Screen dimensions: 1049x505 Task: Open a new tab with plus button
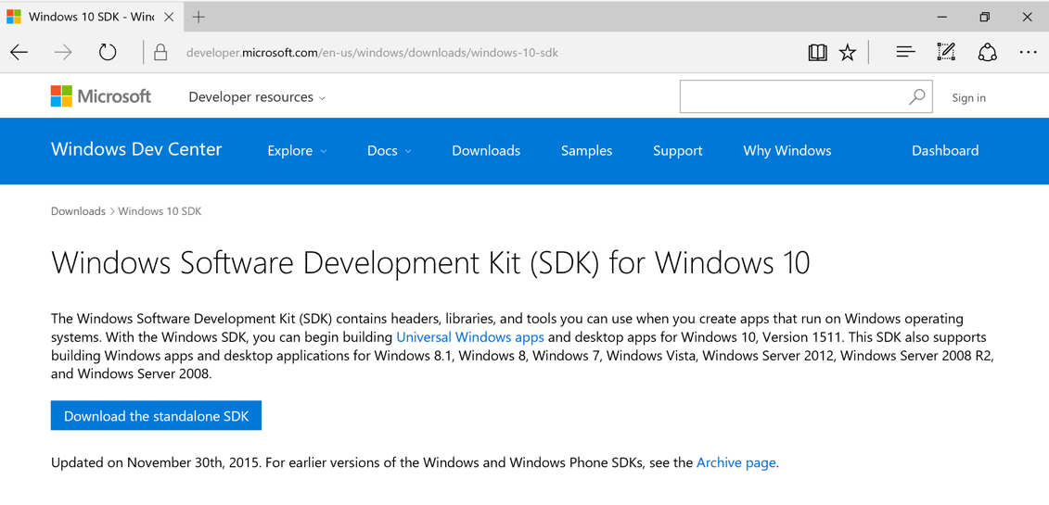198,17
